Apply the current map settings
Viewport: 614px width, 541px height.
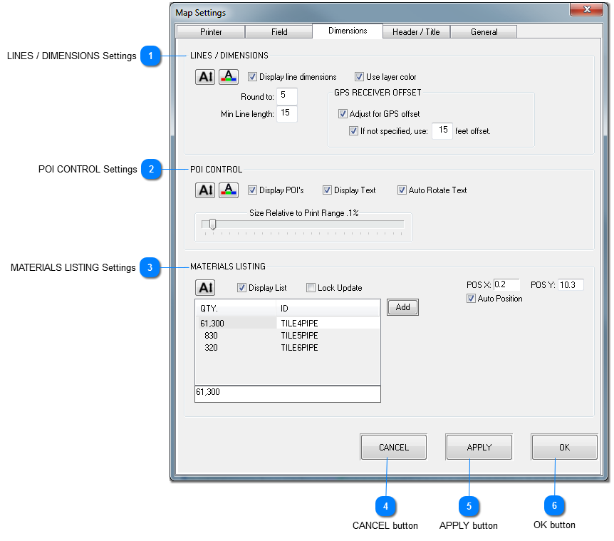click(x=479, y=447)
